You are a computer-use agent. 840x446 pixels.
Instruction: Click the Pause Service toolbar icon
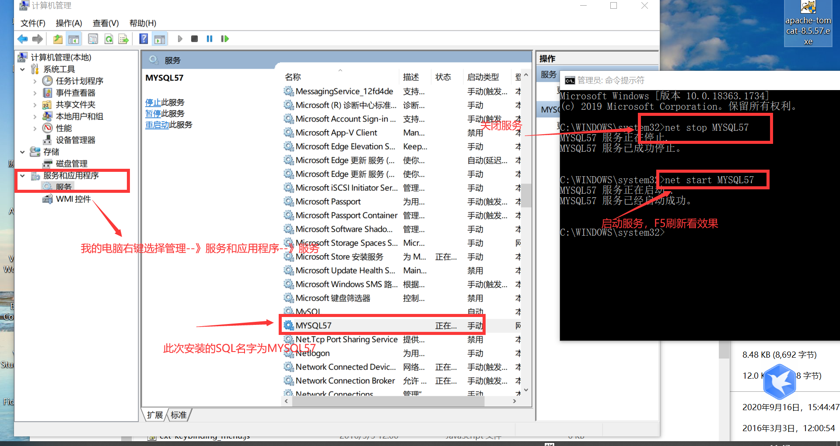click(210, 39)
